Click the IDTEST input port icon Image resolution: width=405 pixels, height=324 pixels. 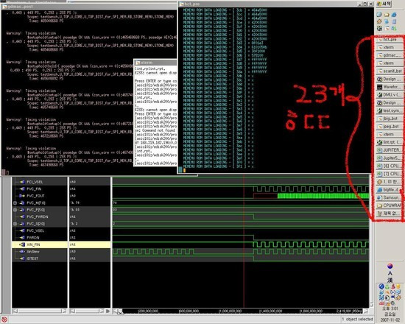pos(22,258)
